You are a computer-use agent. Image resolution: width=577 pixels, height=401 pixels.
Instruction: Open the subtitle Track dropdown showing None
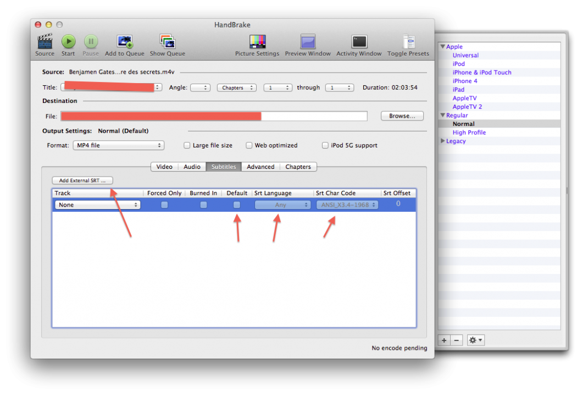[97, 205]
